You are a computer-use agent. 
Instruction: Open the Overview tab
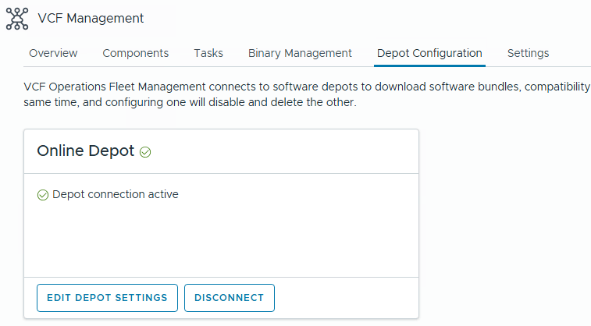[53, 53]
